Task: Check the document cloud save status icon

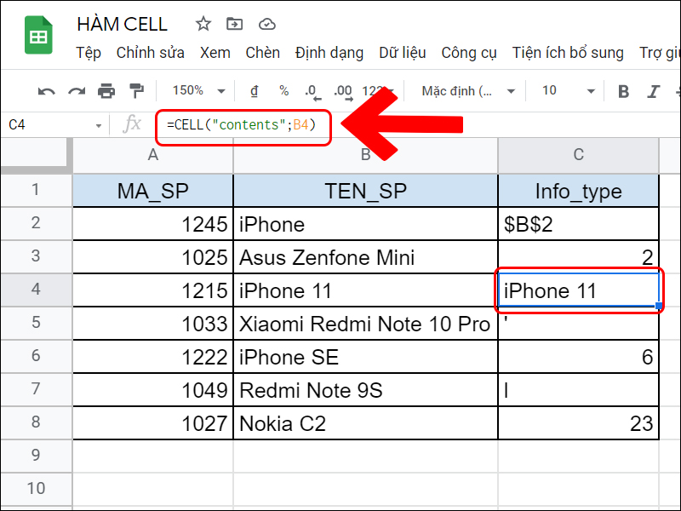Action: [x=266, y=25]
